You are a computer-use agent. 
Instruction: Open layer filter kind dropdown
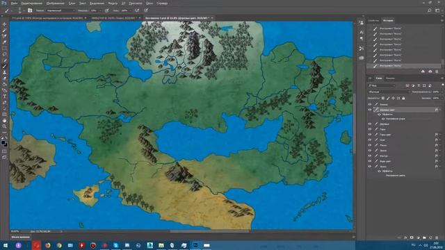382,85
